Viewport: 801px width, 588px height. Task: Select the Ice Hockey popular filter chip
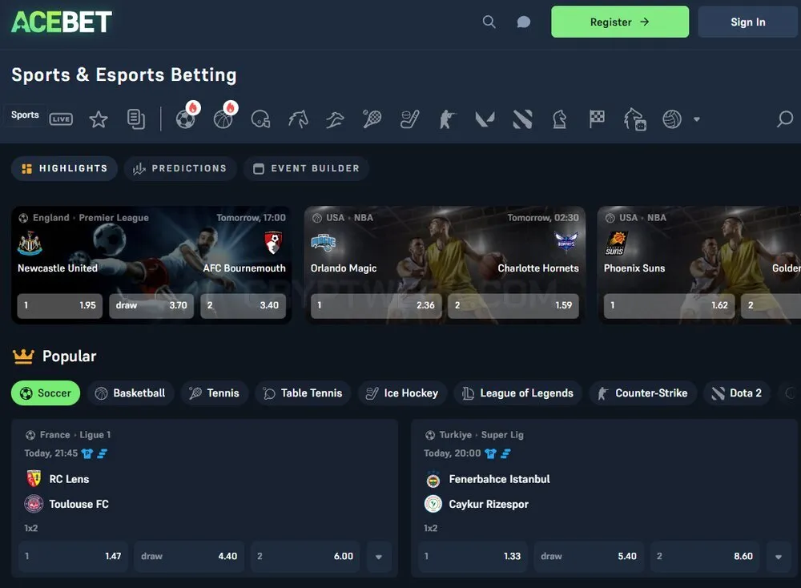coord(402,393)
